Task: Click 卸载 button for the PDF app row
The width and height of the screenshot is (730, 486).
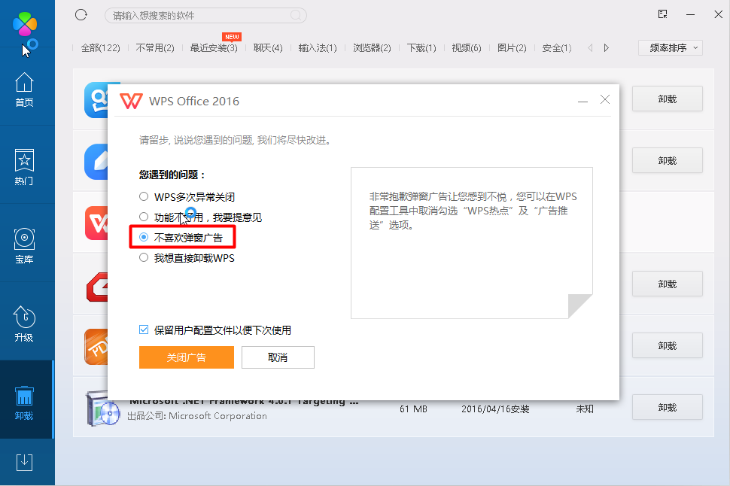Action: (667, 345)
